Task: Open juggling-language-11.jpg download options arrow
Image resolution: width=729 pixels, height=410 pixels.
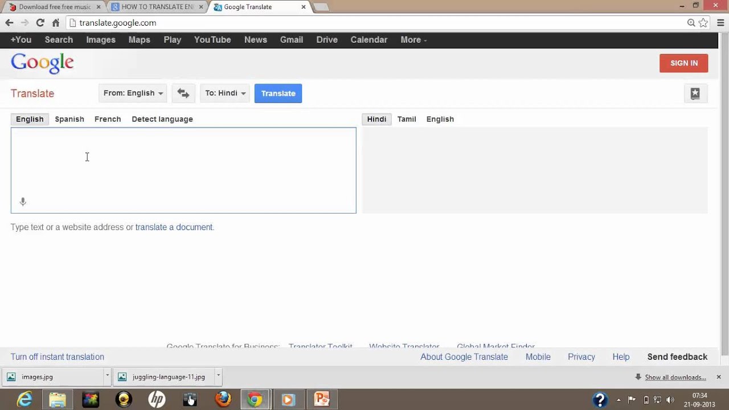Action: point(218,376)
